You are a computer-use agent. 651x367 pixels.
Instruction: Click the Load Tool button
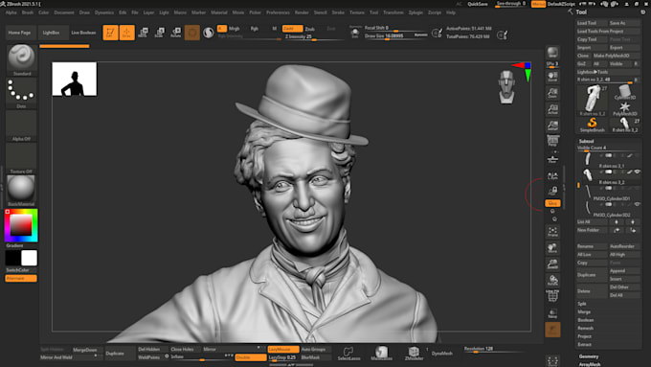point(592,23)
